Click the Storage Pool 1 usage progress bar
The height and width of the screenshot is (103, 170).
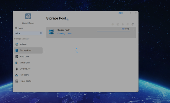click(113, 31)
